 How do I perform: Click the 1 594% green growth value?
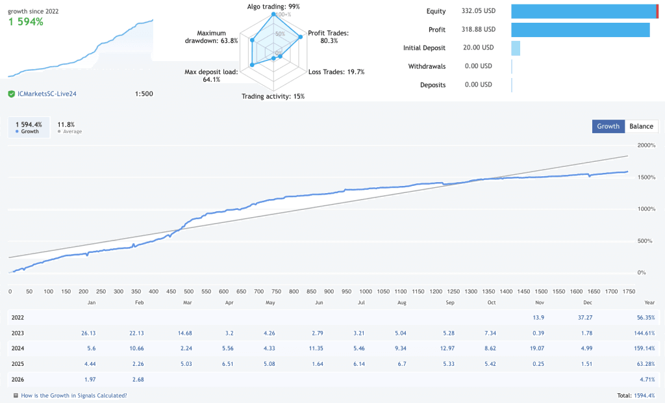click(x=26, y=21)
